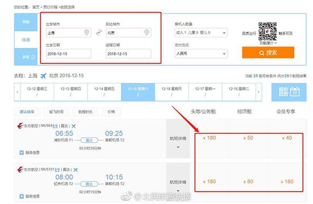
Task: Select member-exclusive price ¥40 on MU564
Action: 287,138
